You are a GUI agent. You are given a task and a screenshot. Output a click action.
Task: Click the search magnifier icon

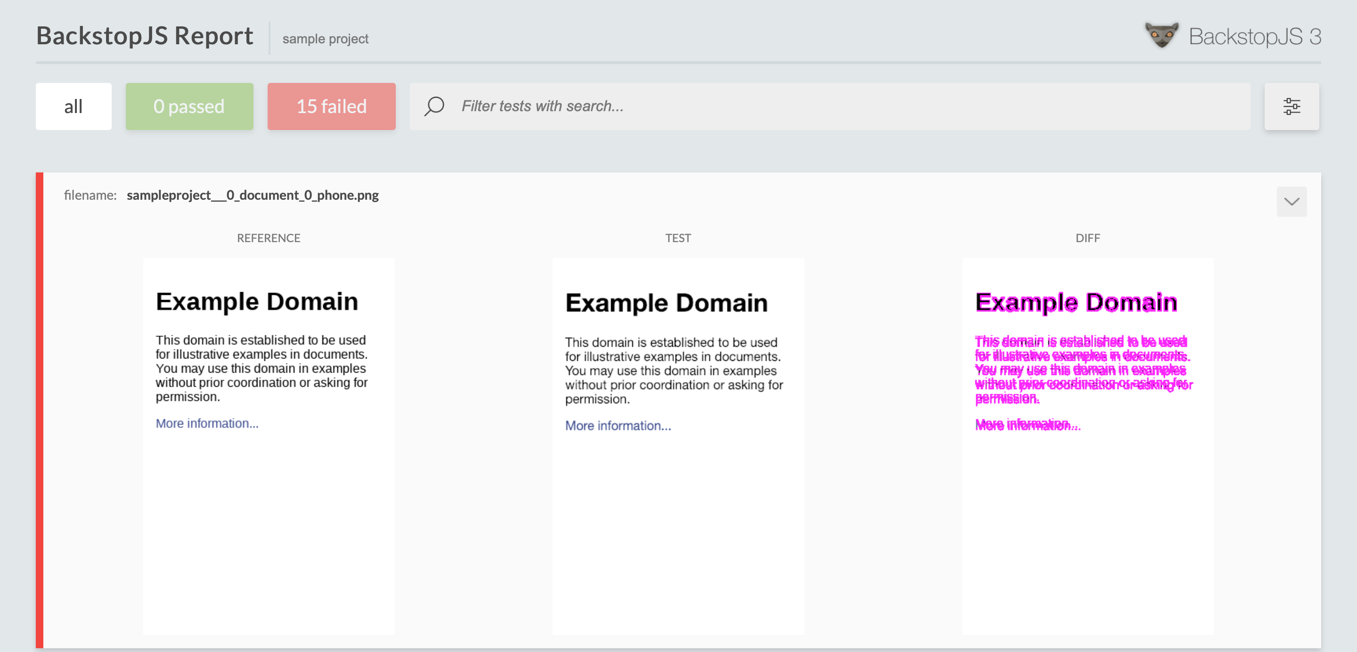coord(434,106)
